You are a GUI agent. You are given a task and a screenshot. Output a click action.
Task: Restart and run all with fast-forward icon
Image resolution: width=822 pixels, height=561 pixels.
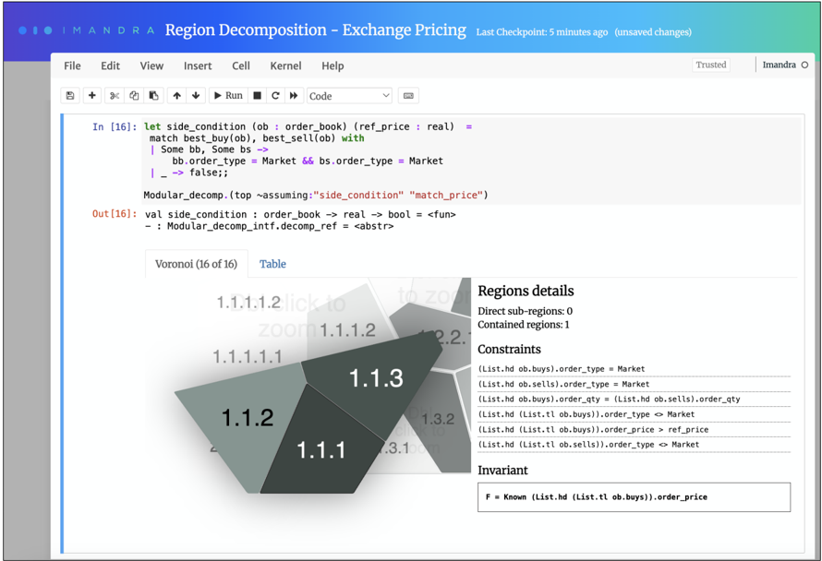click(294, 96)
